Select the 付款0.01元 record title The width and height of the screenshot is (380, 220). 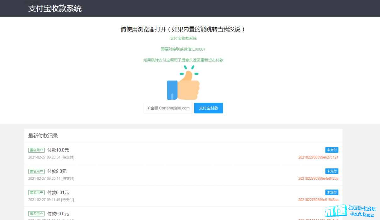click(58, 192)
